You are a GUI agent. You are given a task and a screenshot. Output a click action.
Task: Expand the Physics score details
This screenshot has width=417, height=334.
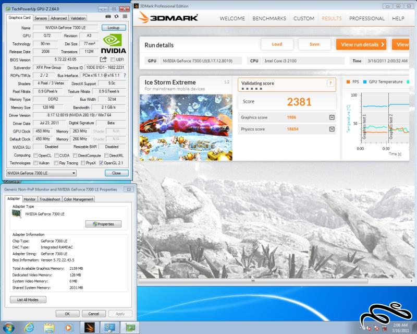click(332, 129)
